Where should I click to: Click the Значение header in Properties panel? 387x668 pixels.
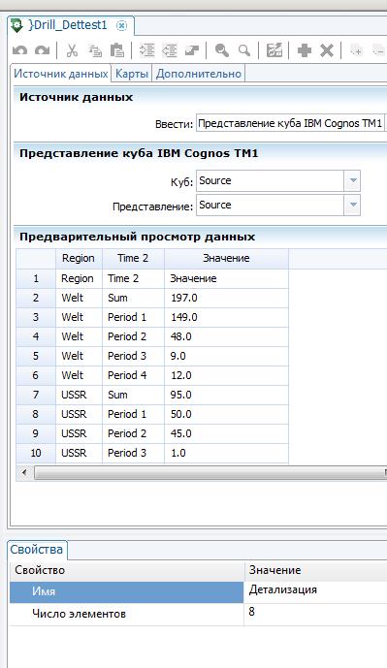tap(315, 570)
